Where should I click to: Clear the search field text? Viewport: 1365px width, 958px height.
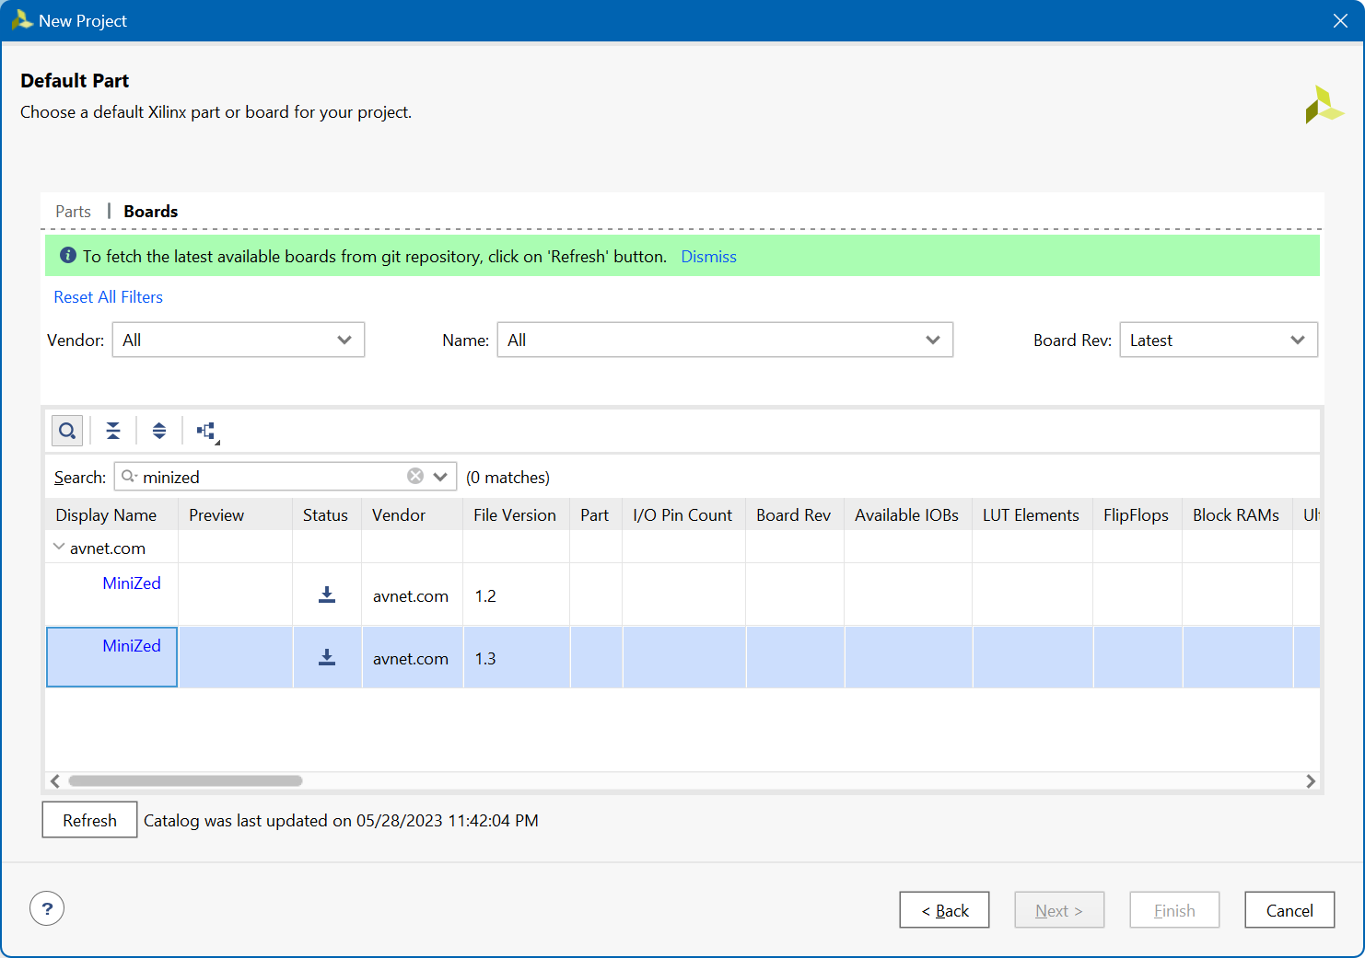415,476
